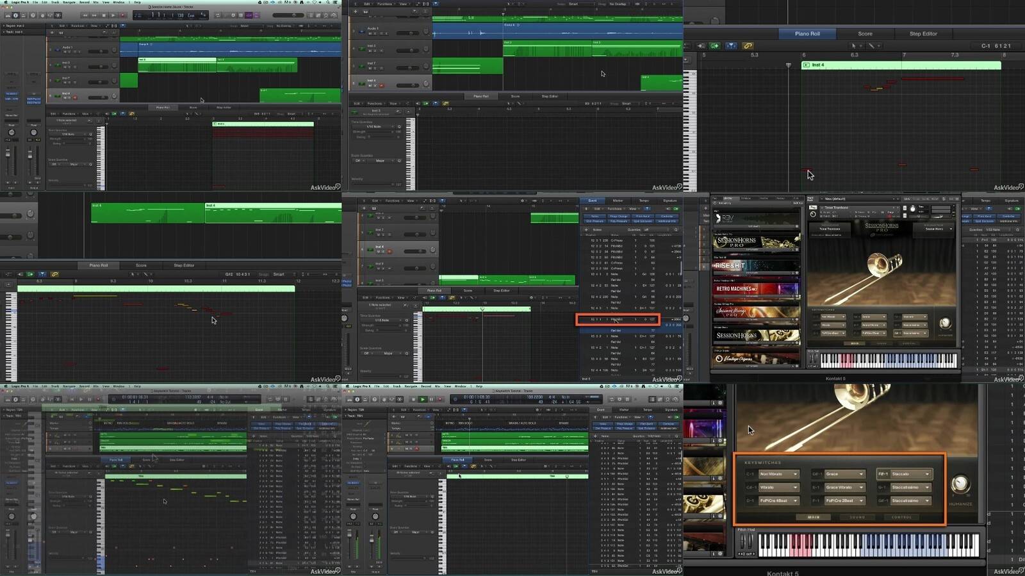1025x576 pixels.
Task: Open Step Editor tab in top-right frame
Action: point(923,33)
